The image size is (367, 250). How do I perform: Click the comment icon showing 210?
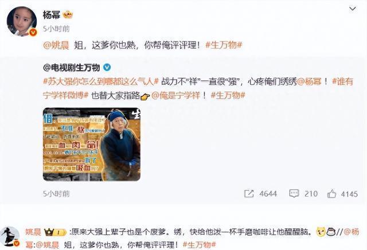tap(294, 194)
